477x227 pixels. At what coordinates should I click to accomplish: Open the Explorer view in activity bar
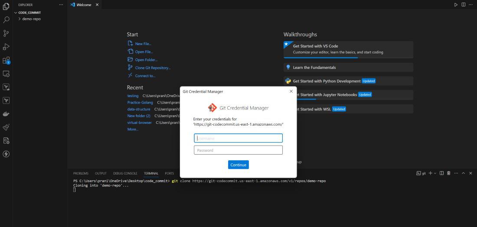point(6,6)
